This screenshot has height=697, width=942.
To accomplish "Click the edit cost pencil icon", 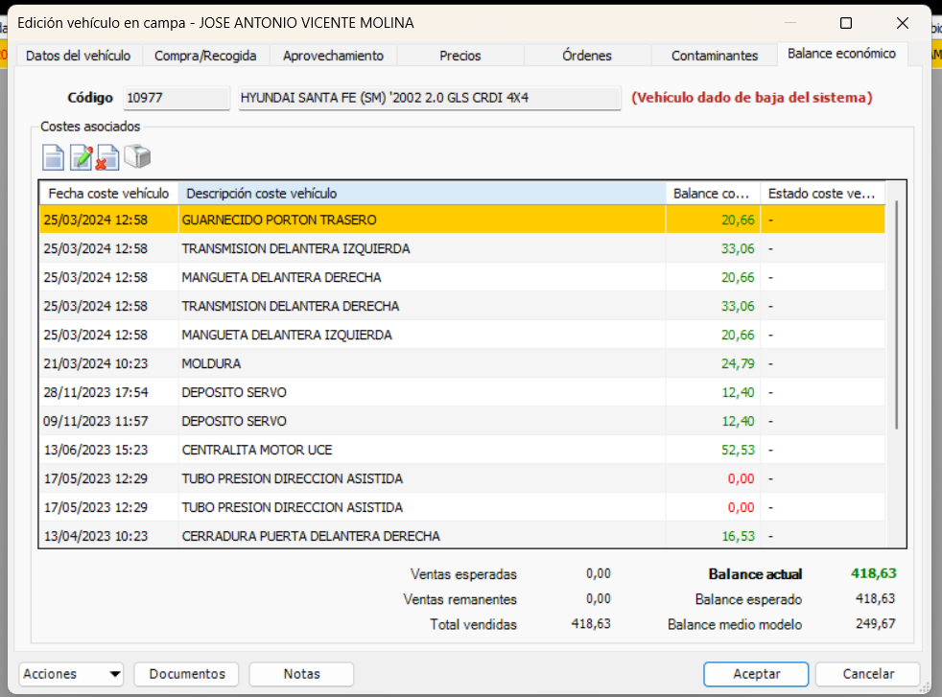I will (82, 156).
